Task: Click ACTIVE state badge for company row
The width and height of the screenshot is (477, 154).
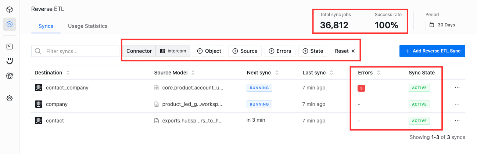Action: pyautogui.click(x=419, y=104)
